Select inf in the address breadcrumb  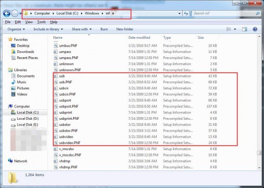(108, 13)
